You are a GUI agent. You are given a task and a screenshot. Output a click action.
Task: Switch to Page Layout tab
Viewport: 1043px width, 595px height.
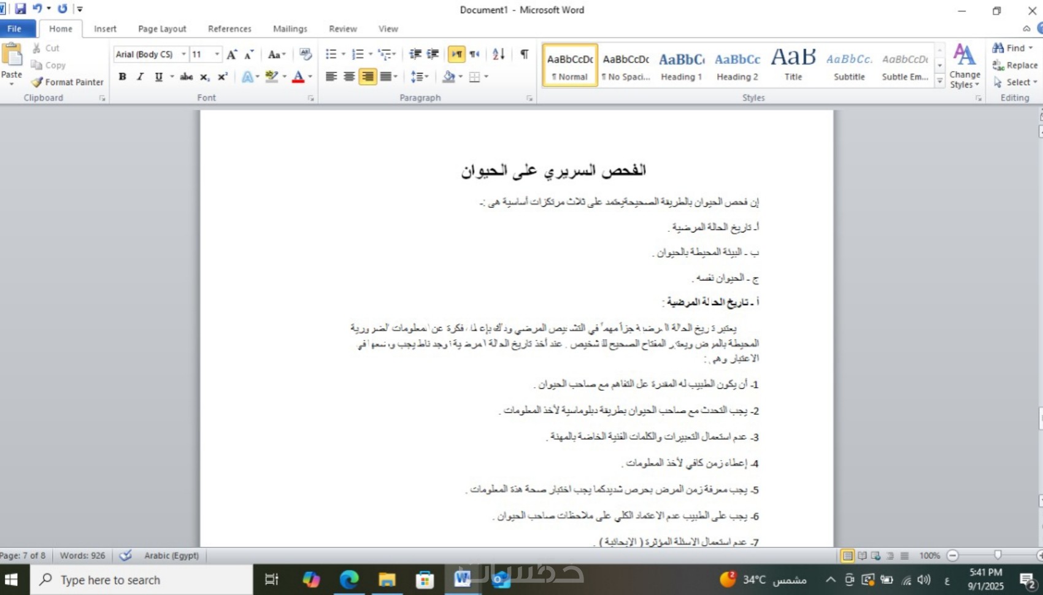coord(162,29)
